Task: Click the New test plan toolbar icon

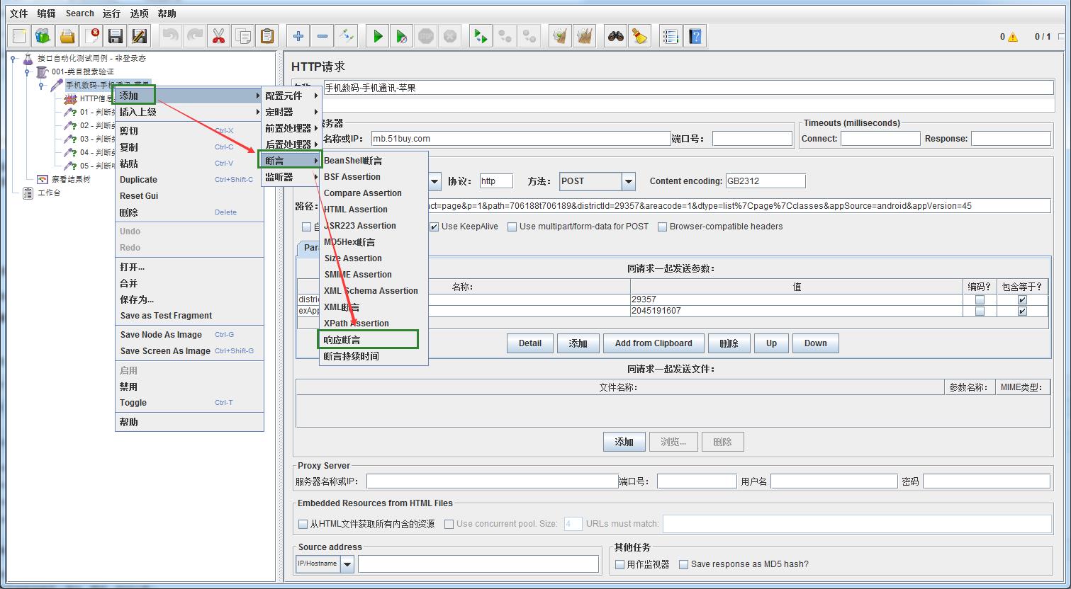Action: coord(19,36)
